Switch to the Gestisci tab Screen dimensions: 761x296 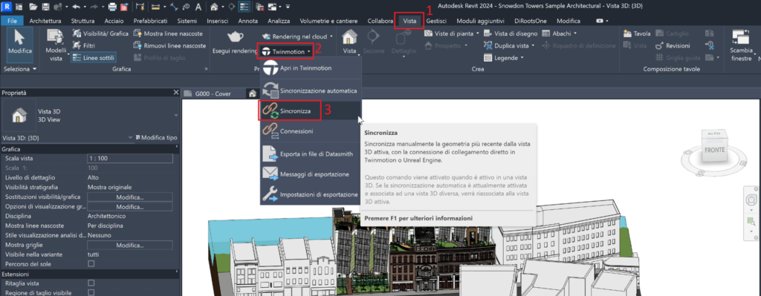tap(436, 21)
